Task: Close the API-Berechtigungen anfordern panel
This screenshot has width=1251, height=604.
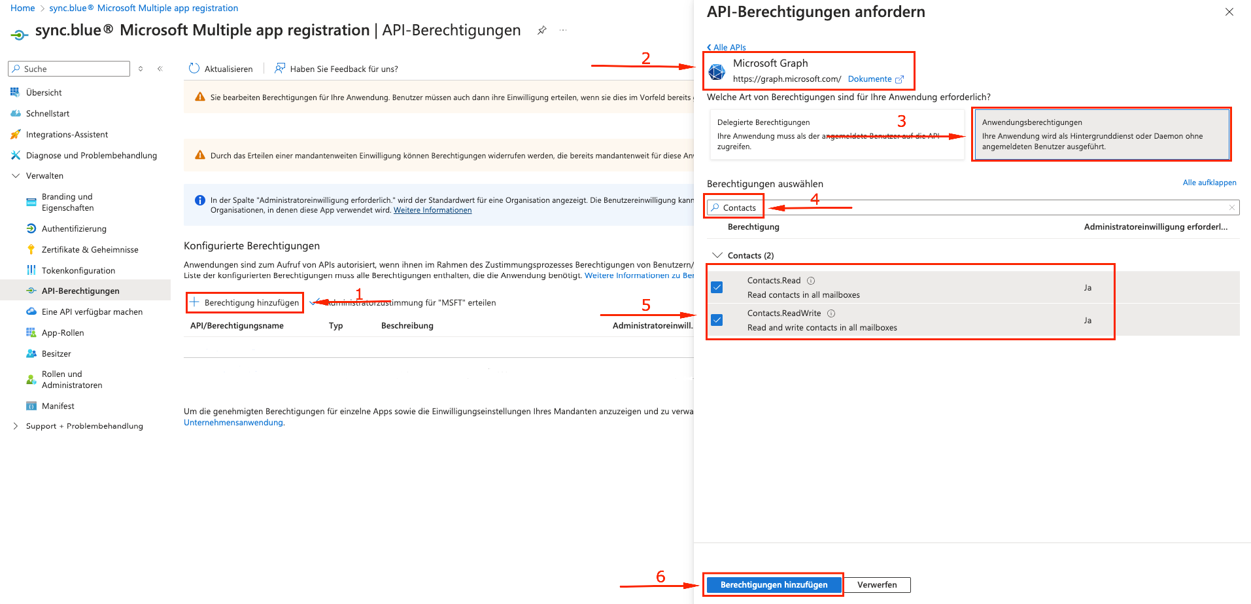Action: click(1229, 12)
